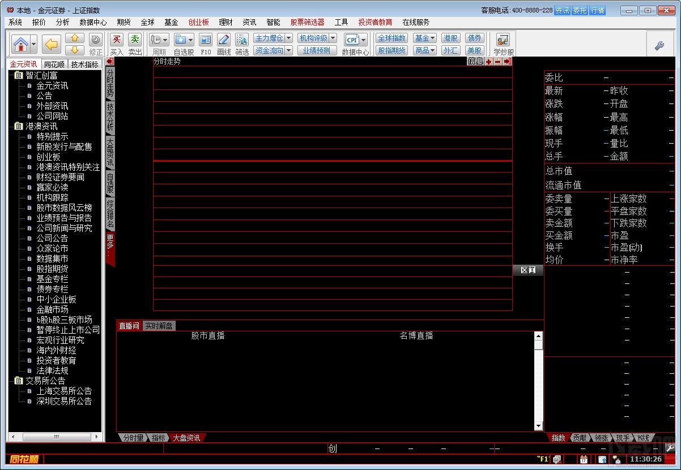Screen dimensions: 681x470
Task: Select the 技术分析 vertical tab
Action: pos(110,118)
